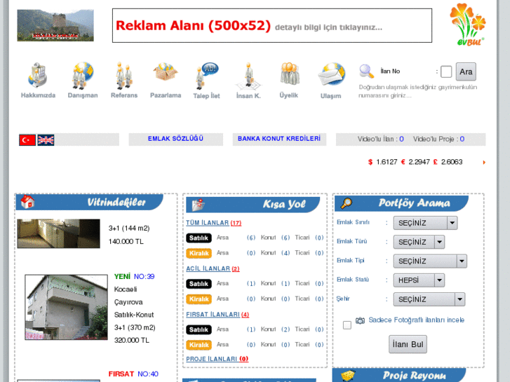Click the magnifier icon beside İlan No
Screen dimensions: 510x382
point(366,71)
